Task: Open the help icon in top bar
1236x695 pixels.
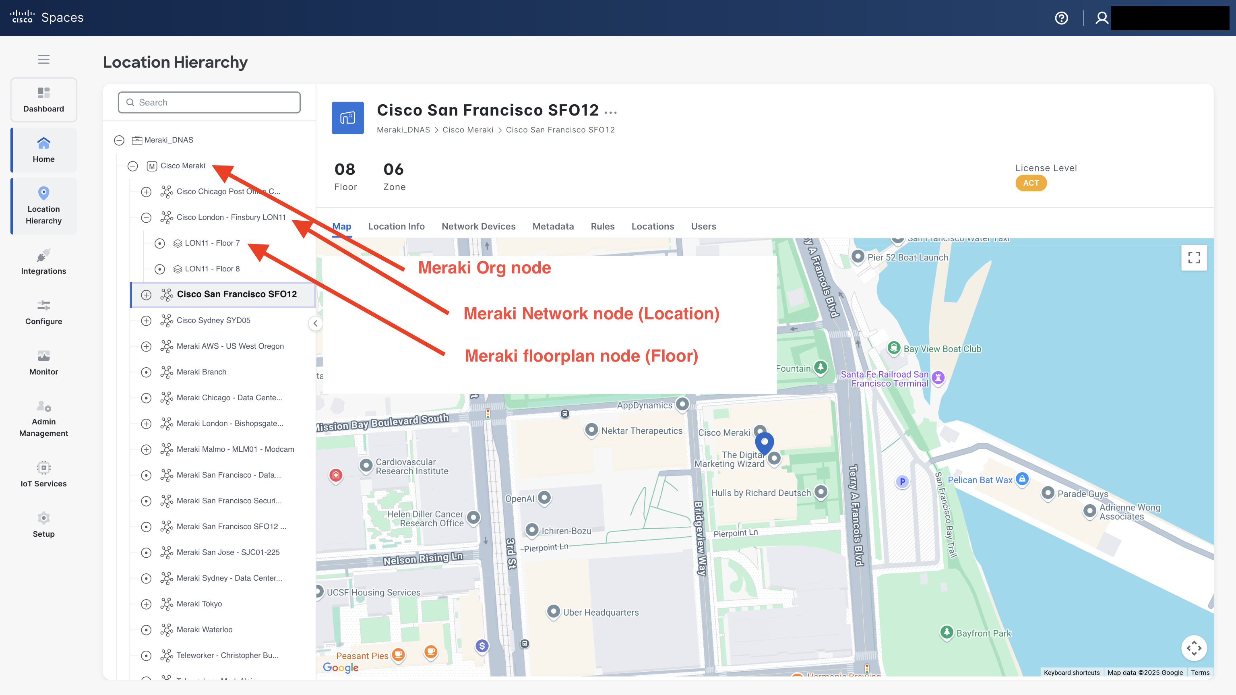Action: 1061,18
